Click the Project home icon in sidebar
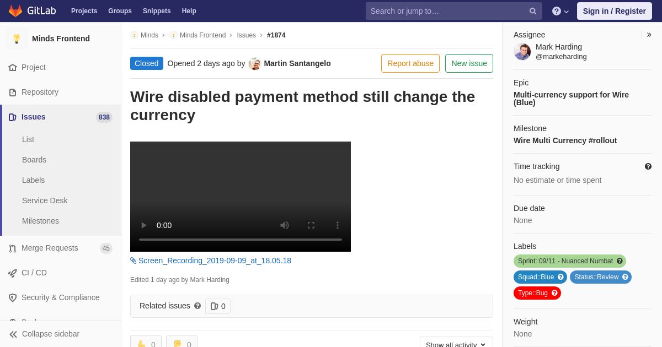Screen dimensions: 662x347 pyautogui.click(x=13, y=67)
